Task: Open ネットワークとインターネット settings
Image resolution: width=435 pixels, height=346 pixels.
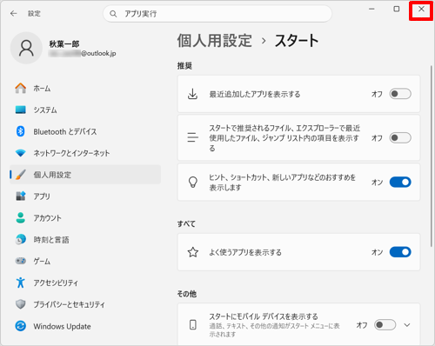Action: 85,153
